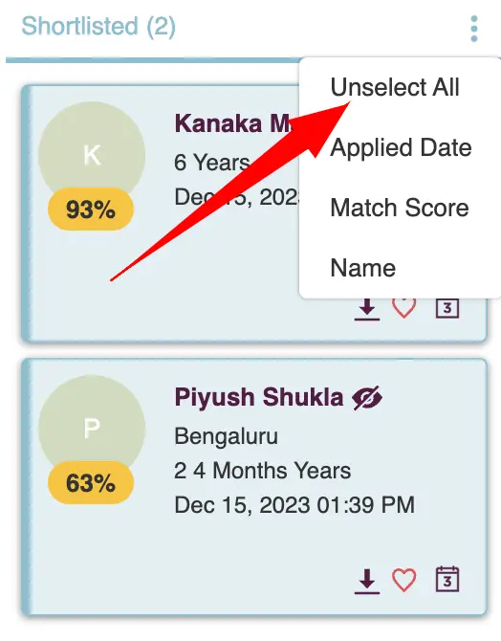Download Piyush Shukla's resume
The height and width of the screenshot is (641, 501).
coord(367,581)
